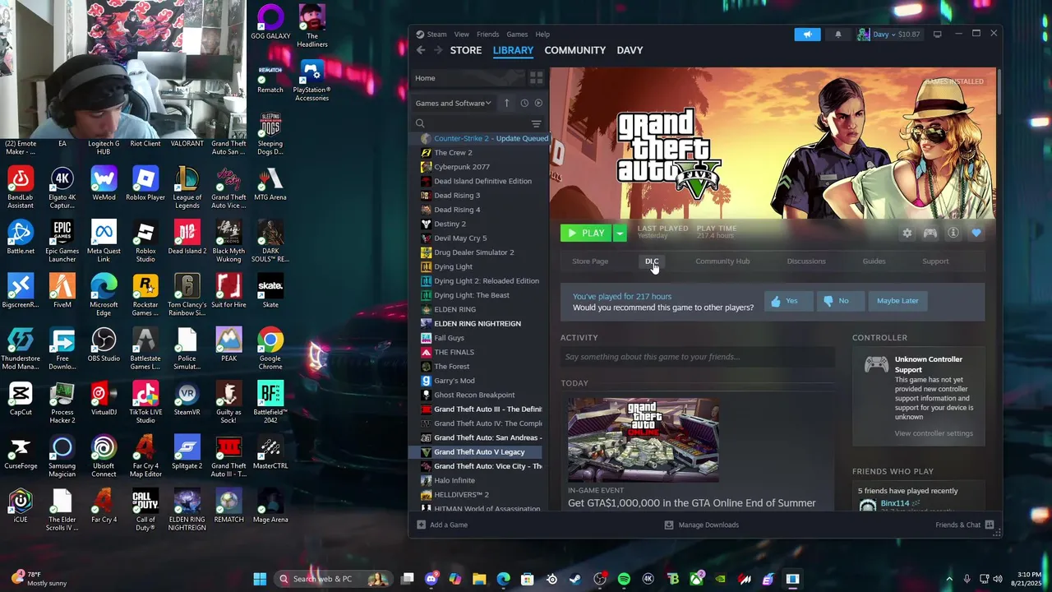Open the COMMUNITY tab

point(574,50)
